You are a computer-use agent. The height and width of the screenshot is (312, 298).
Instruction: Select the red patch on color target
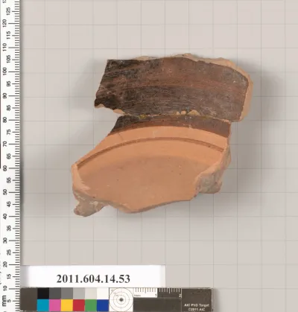[x=79, y=305]
